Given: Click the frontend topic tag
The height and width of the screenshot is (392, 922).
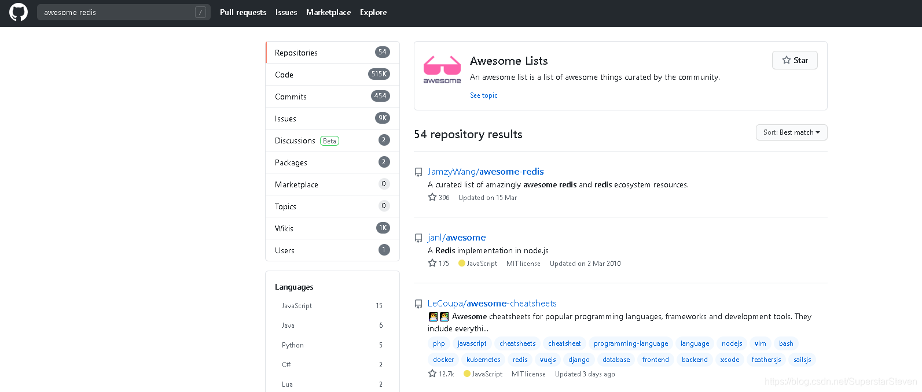Looking at the screenshot, I should 655,360.
